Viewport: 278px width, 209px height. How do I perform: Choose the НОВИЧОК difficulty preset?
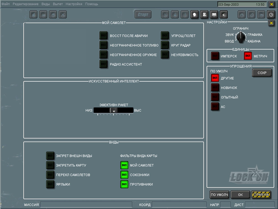pos(215,88)
